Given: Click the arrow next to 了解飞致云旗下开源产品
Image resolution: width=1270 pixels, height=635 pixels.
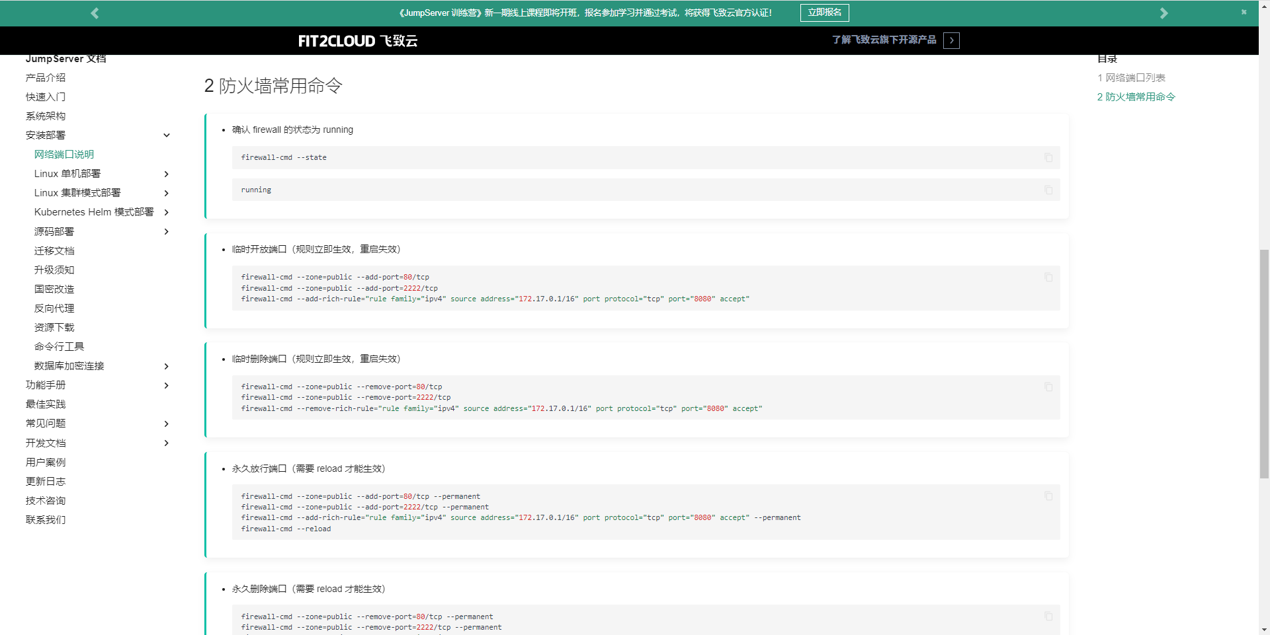Looking at the screenshot, I should point(951,40).
